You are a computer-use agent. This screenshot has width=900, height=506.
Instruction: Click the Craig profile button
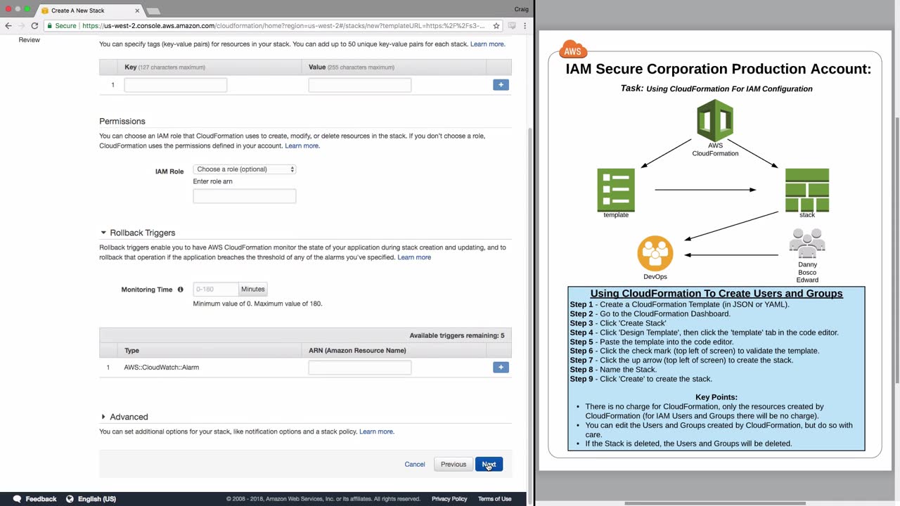pyautogui.click(x=522, y=9)
